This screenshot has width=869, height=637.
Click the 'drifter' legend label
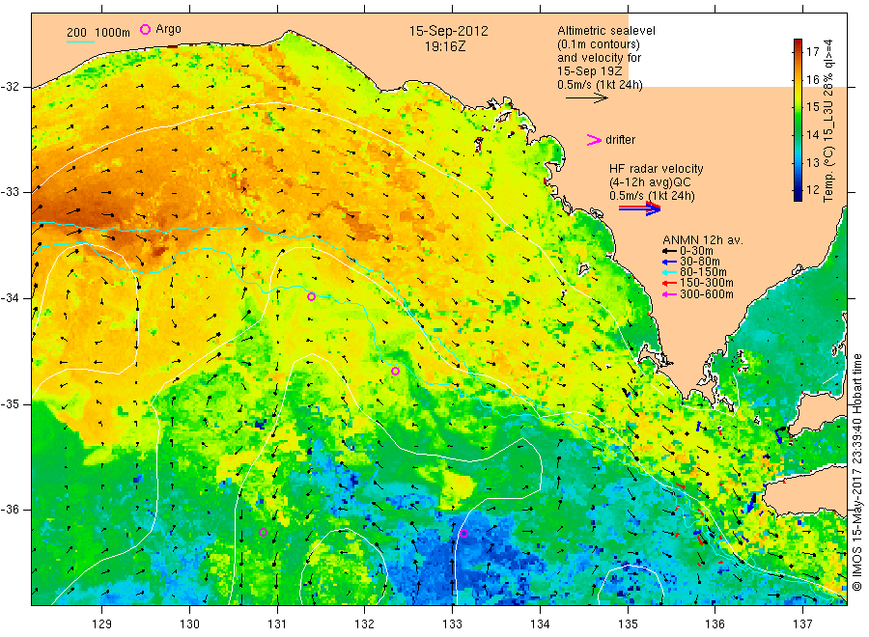tap(620, 140)
